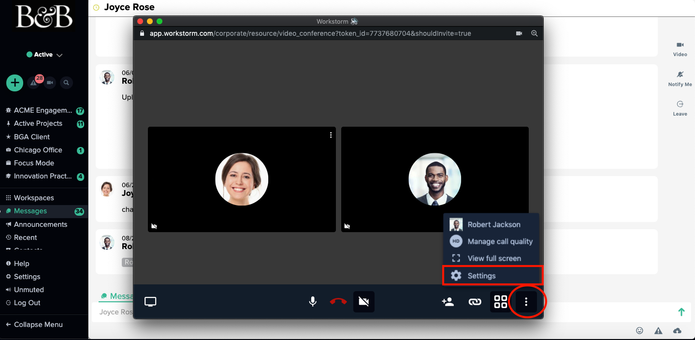
Task: Click the sidebar search magnifier icon
Action: coord(66,83)
